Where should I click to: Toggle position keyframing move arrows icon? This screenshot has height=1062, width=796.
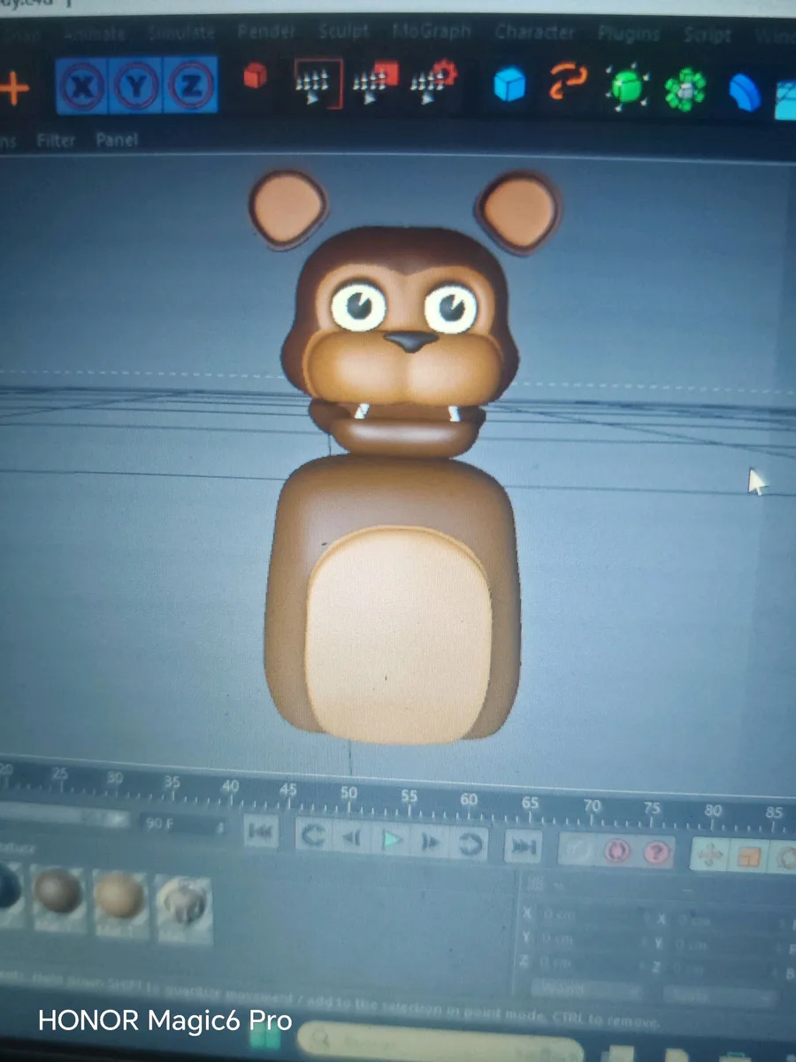710,855
